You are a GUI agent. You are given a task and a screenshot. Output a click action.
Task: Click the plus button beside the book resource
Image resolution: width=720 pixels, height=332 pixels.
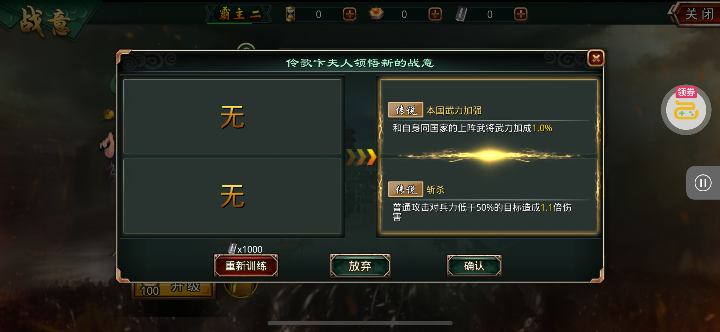[x=521, y=14]
